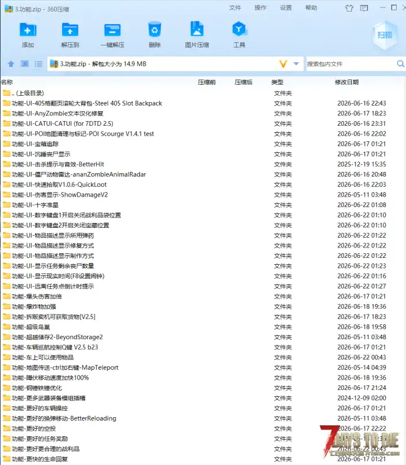This screenshot has width=406, height=465.
Task: Click the orange V icon in path bar
Action: click(x=283, y=64)
